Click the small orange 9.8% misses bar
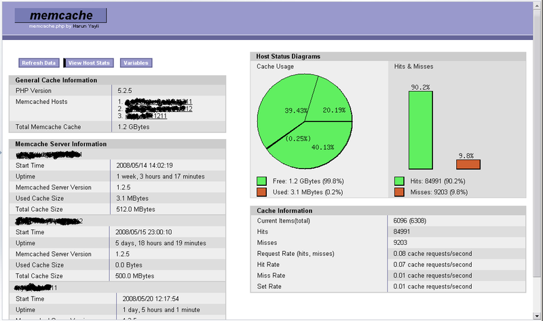Image resolution: width=543 pixels, height=321 pixels. point(468,164)
